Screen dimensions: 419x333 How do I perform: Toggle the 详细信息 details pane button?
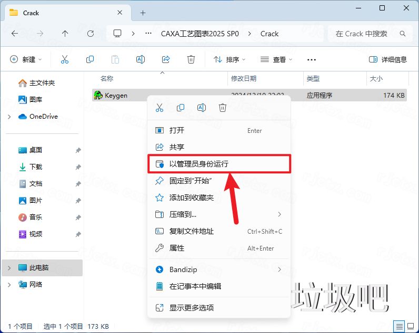pos(388,59)
